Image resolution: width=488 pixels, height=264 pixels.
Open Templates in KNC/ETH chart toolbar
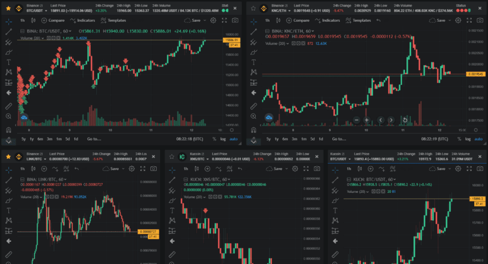[x=358, y=20]
